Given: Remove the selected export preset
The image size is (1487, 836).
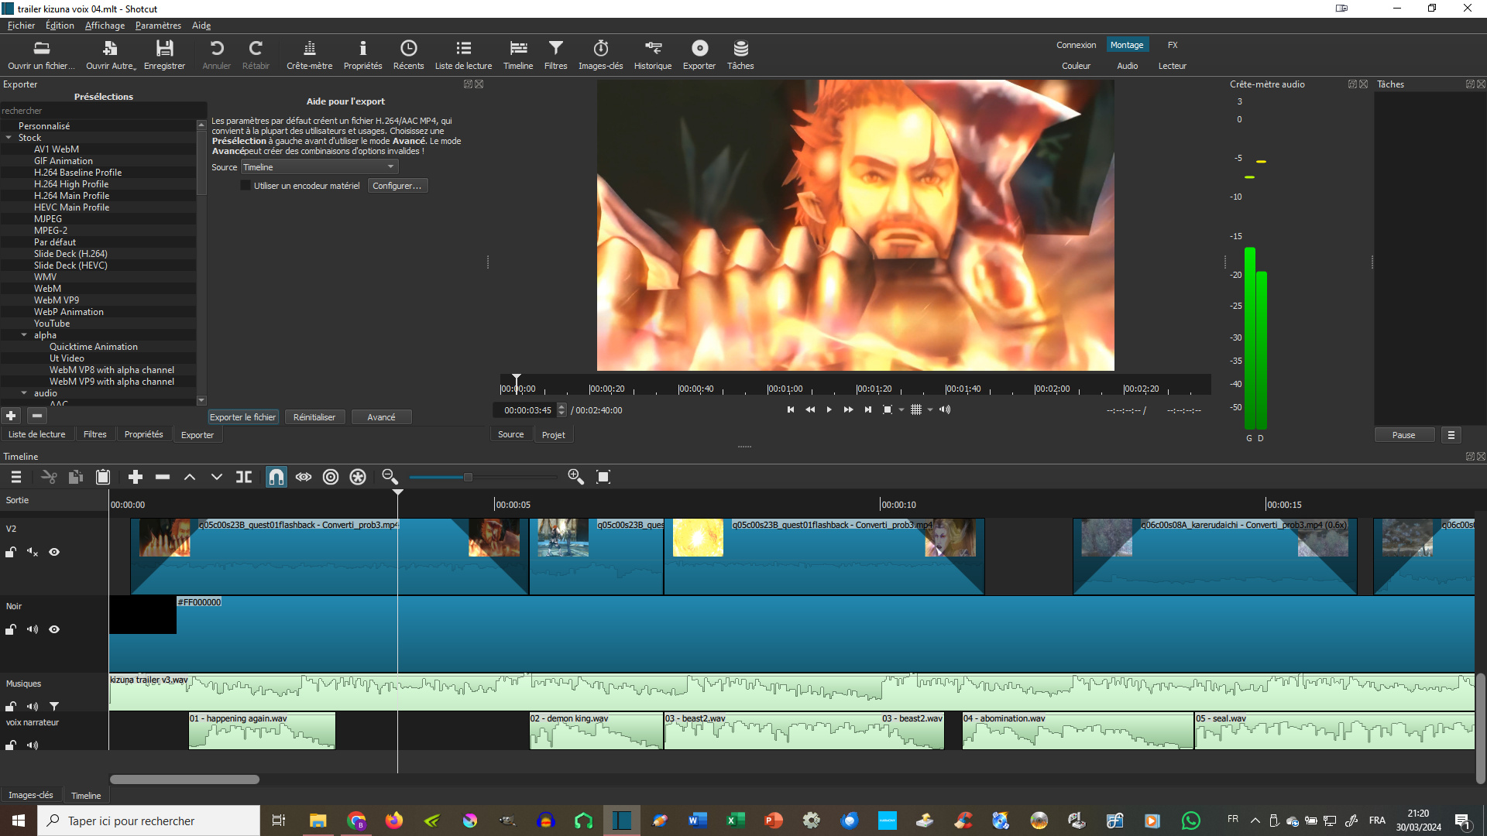Looking at the screenshot, I should (36, 416).
